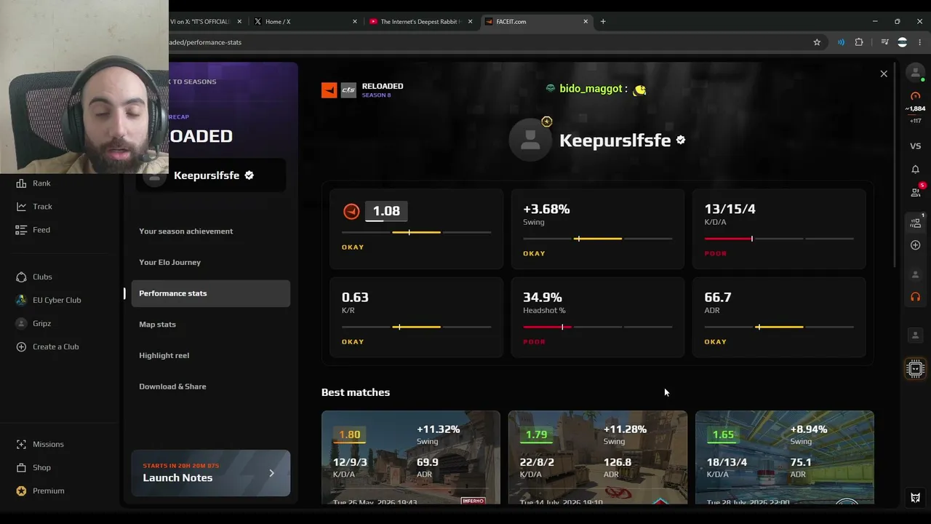Open a new browser tab

coord(603,22)
